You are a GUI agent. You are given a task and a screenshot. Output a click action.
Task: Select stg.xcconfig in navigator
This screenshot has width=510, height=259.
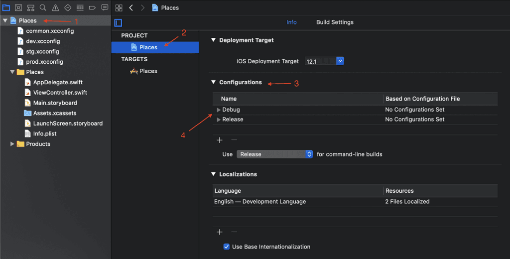[x=42, y=51]
